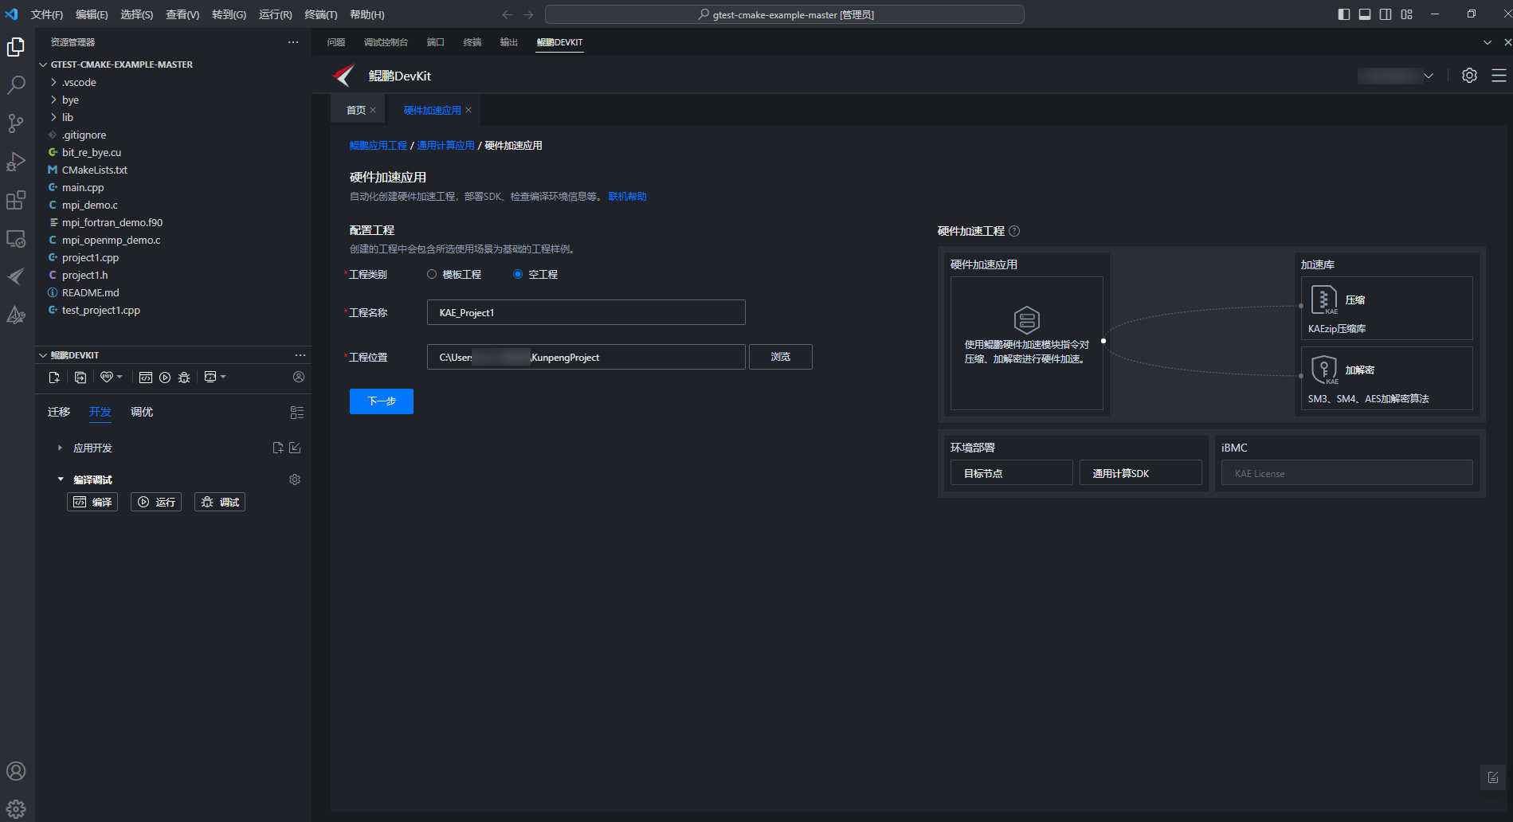Click the import project icon in DevKit toolbar
This screenshot has width=1513, height=822.
(80, 378)
